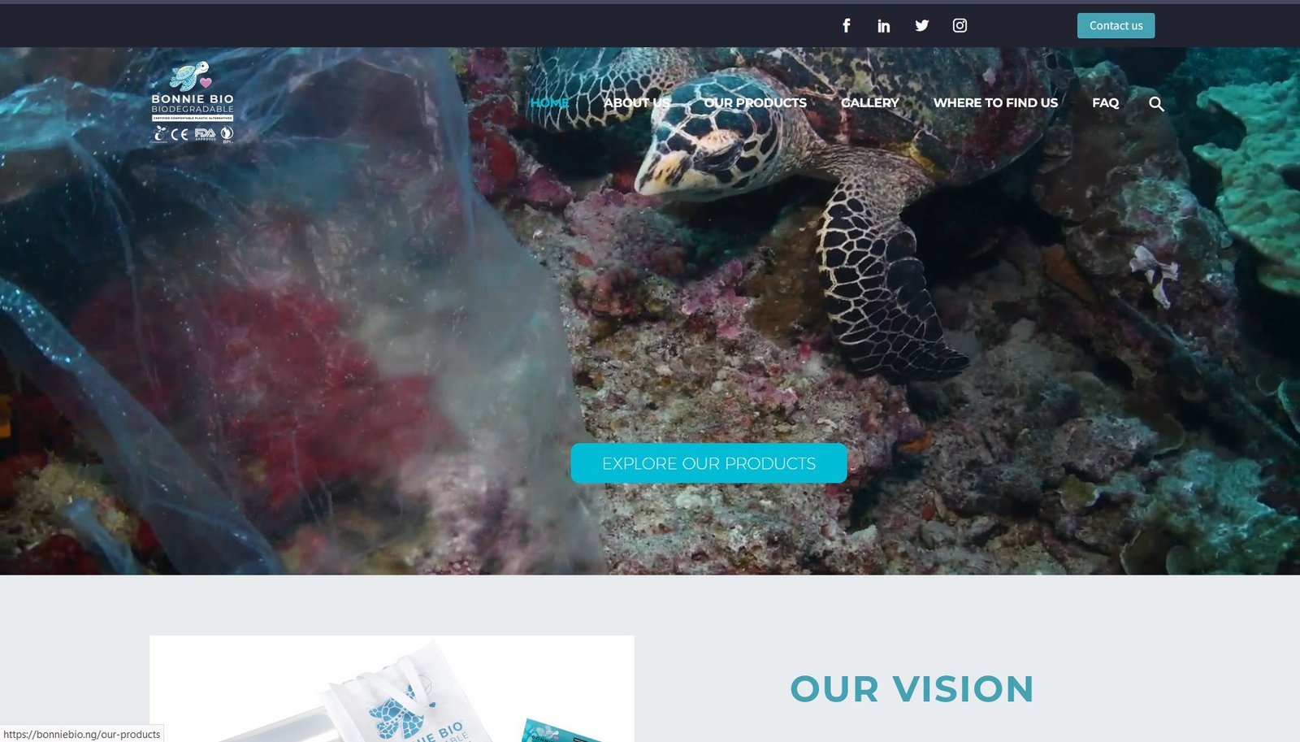Select HOME in the navigation menu
This screenshot has width=1300, height=742.
(549, 102)
